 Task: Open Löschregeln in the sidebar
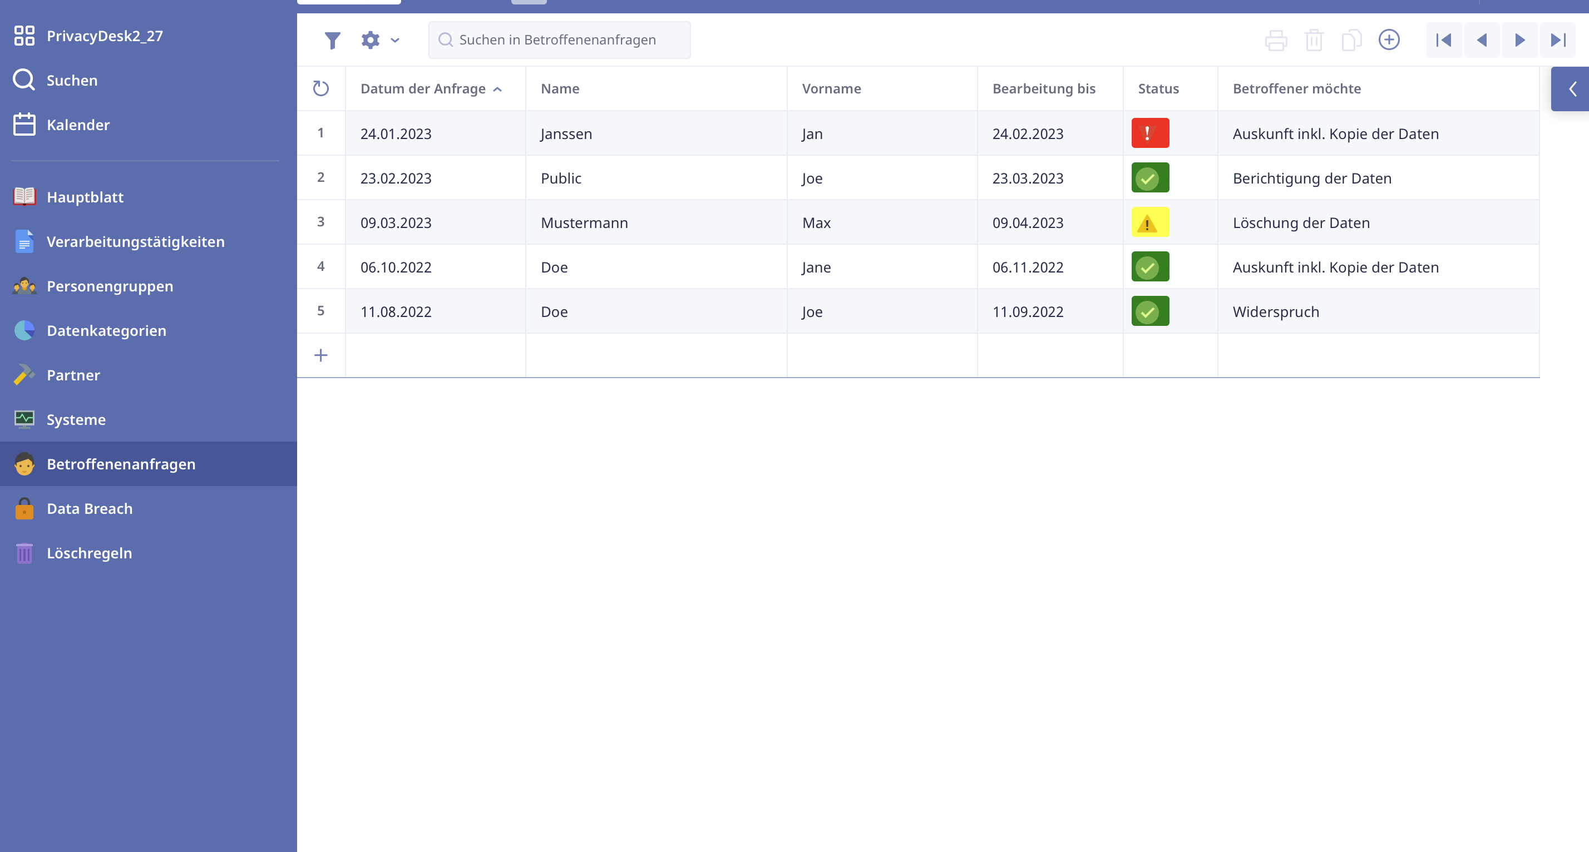pos(89,553)
